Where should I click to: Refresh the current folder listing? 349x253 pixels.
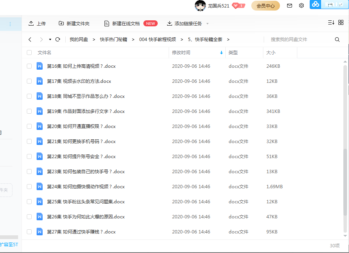pyautogui.click(x=58, y=40)
